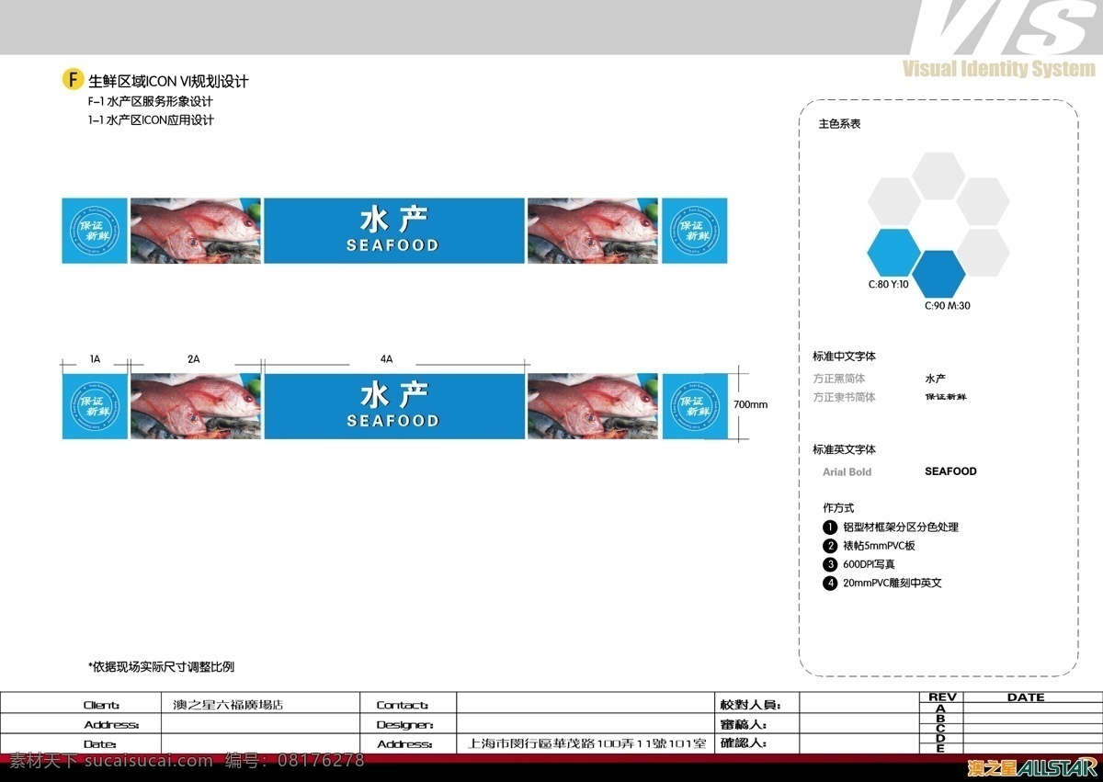Click the 校對人員: label
Screen dimensions: 1103x782
click(750, 705)
